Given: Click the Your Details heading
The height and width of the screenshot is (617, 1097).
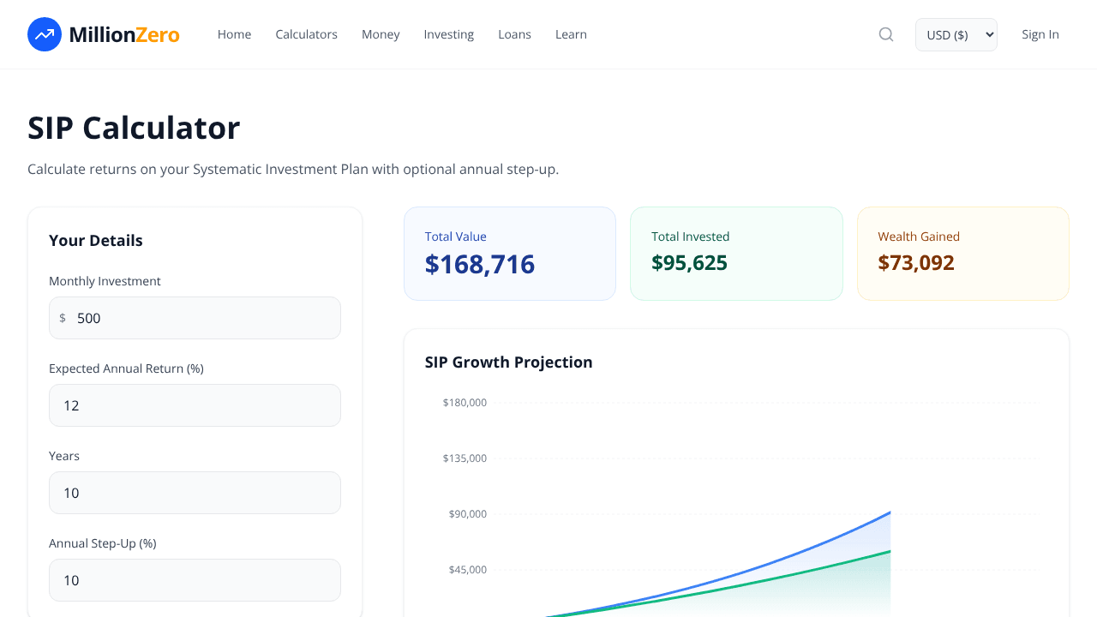Looking at the screenshot, I should (x=96, y=241).
